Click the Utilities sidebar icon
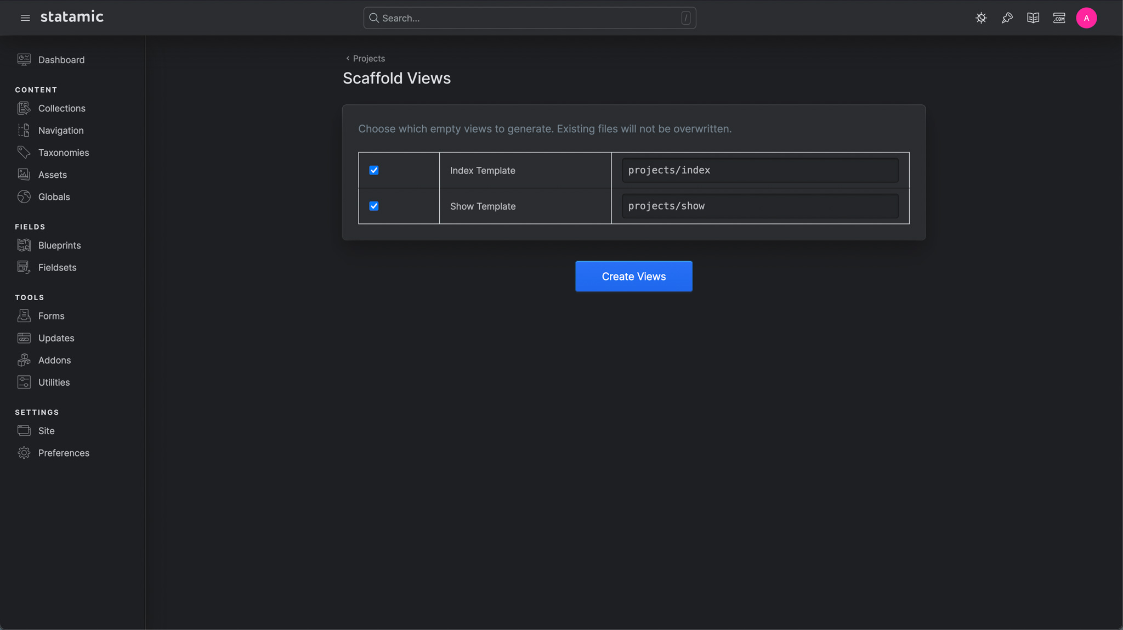This screenshot has width=1123, height=630. point(24,382)
